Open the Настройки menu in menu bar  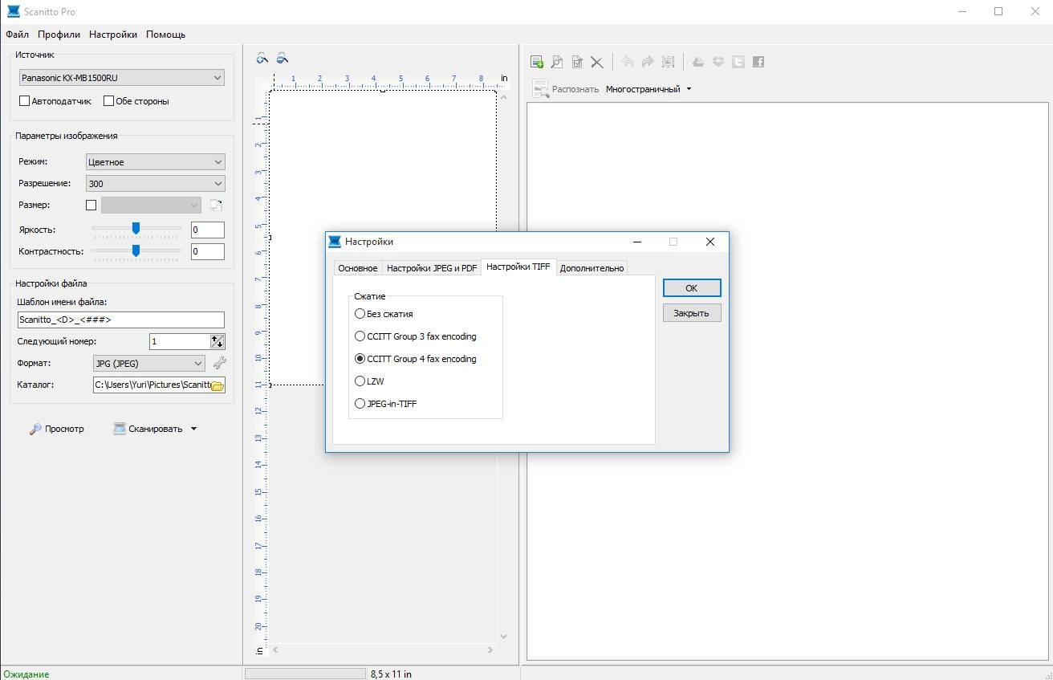pos(113,35)
